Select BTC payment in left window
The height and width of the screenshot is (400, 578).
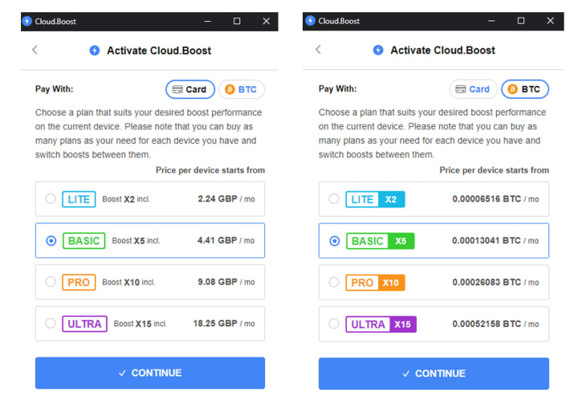242,89
